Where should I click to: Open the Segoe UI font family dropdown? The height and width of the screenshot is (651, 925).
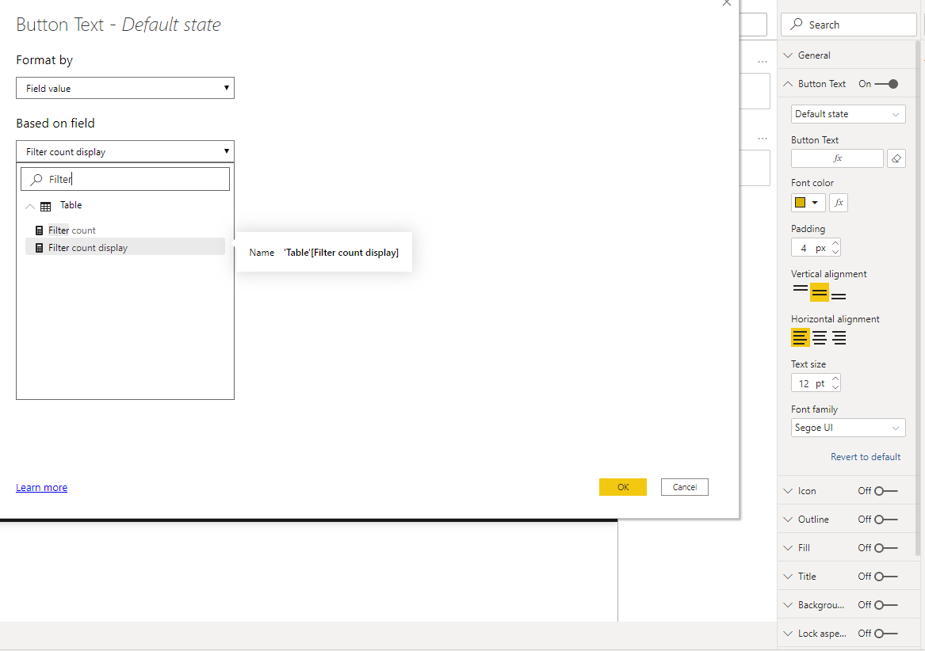(x=847, y=427)
